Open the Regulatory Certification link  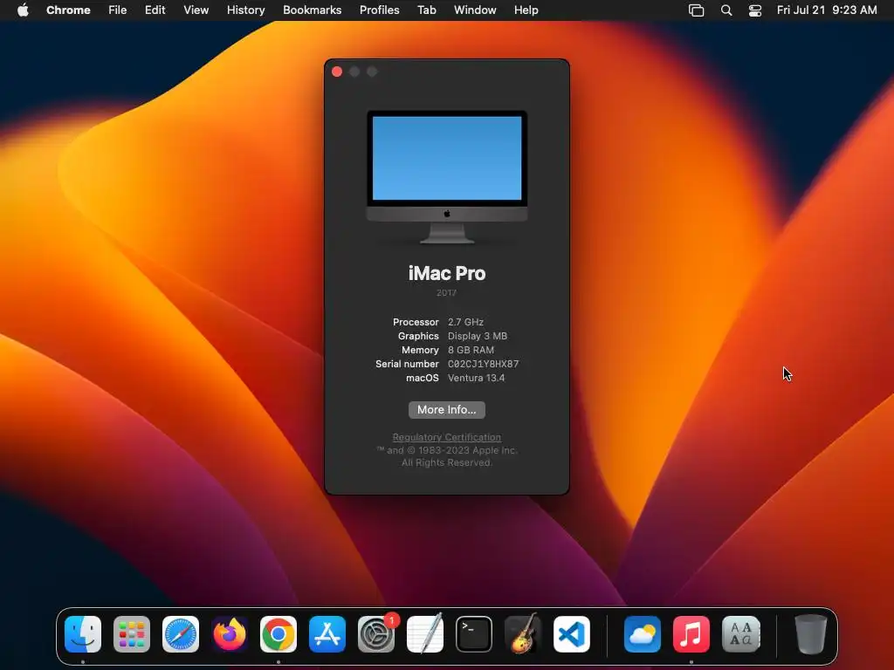tap(447, 437)
